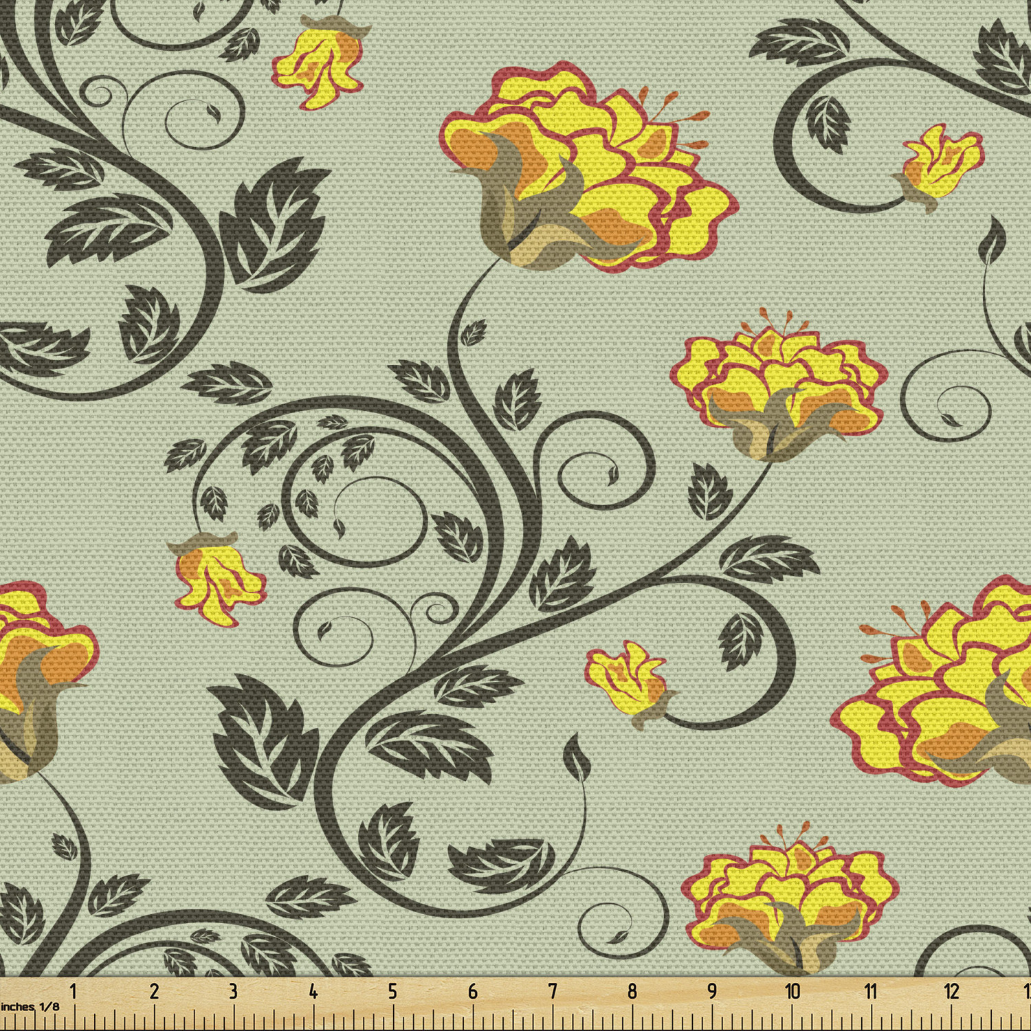This screenshot has height=1031, width=1031.
Task: Click the number 2 on the ruler
Action: click(154, 991)
